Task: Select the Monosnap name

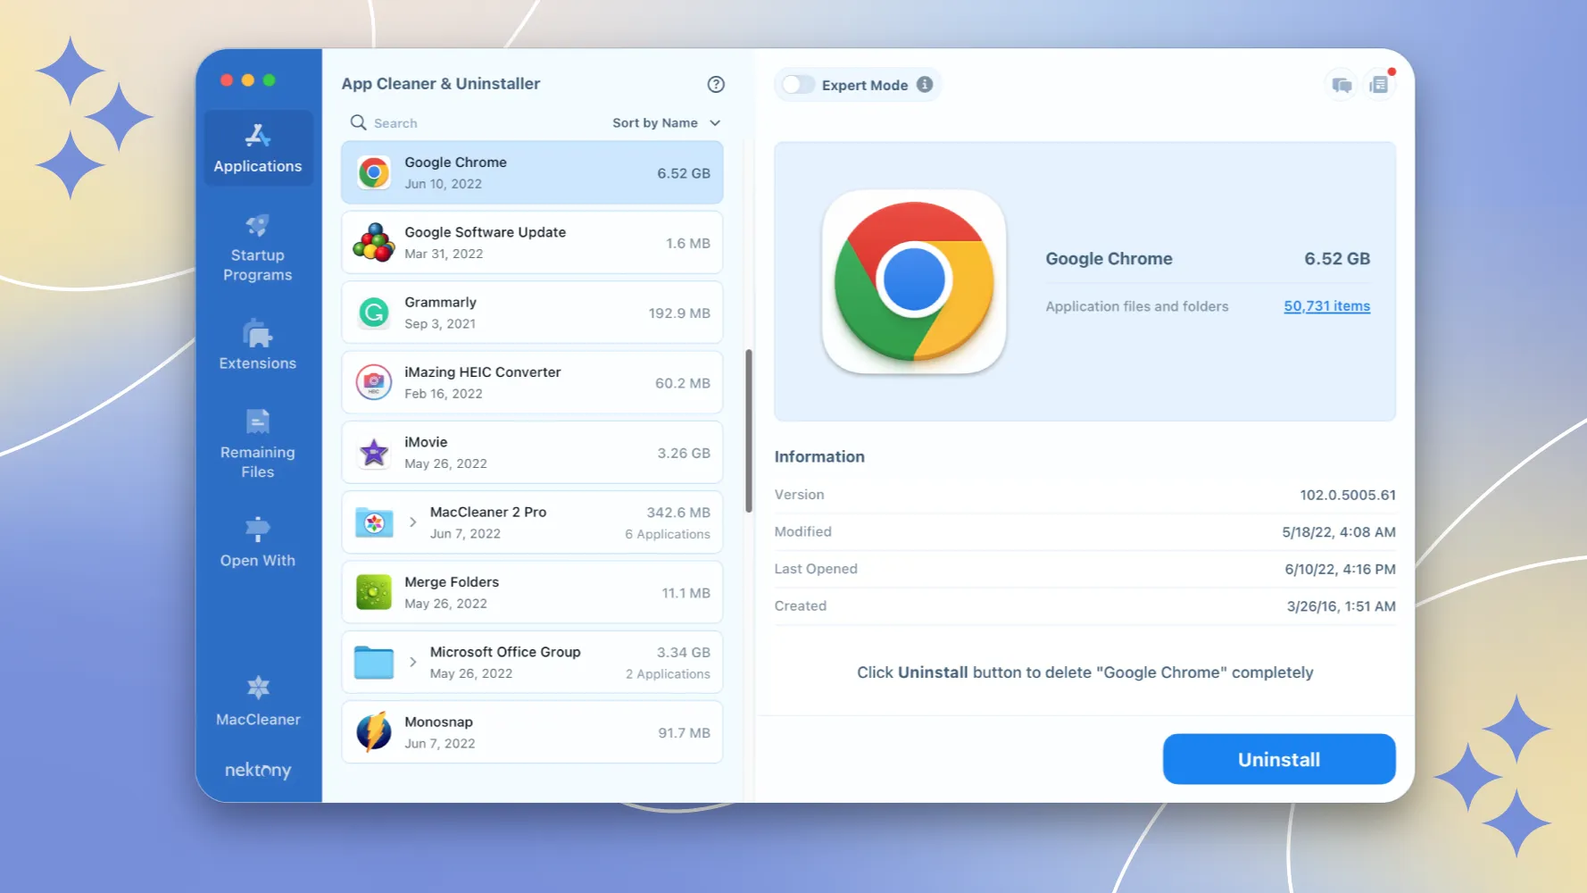Action: click(x=438, y=722)
